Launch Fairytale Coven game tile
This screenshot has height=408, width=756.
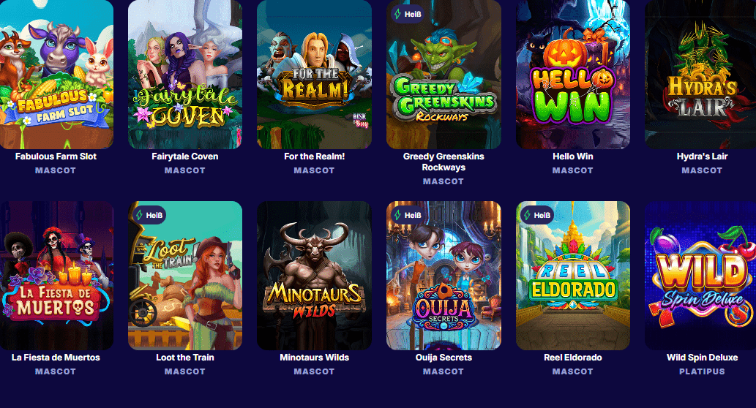coord(185,74)
